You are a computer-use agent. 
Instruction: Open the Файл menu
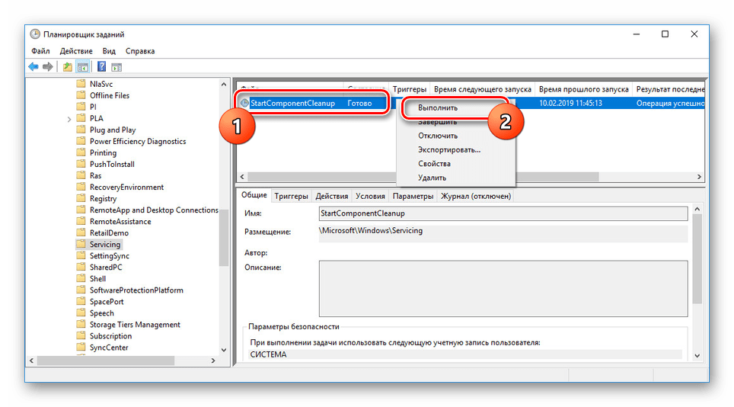click(x=40, y=51)
